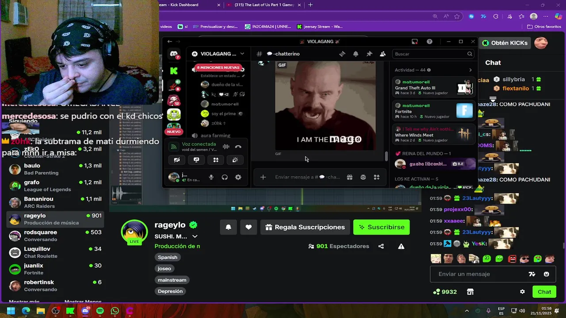Open Kick channel points shop icon
This screenshot has width=566, height=318.
470,292
